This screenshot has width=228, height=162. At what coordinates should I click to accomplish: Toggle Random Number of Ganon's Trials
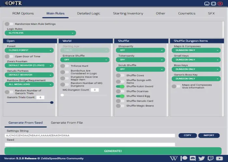pyautogui.click(x=9, y=92)
